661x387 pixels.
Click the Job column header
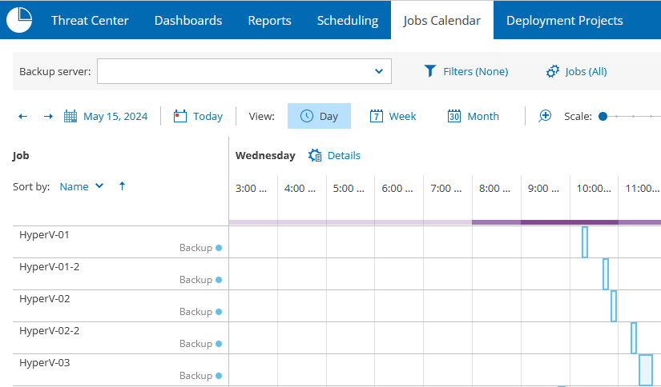21,156
